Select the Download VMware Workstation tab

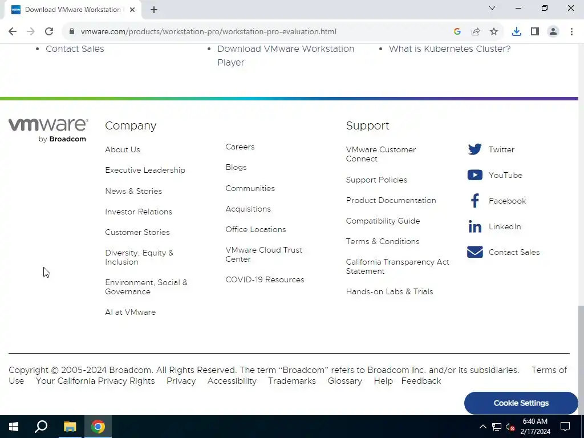coord(72,10)
